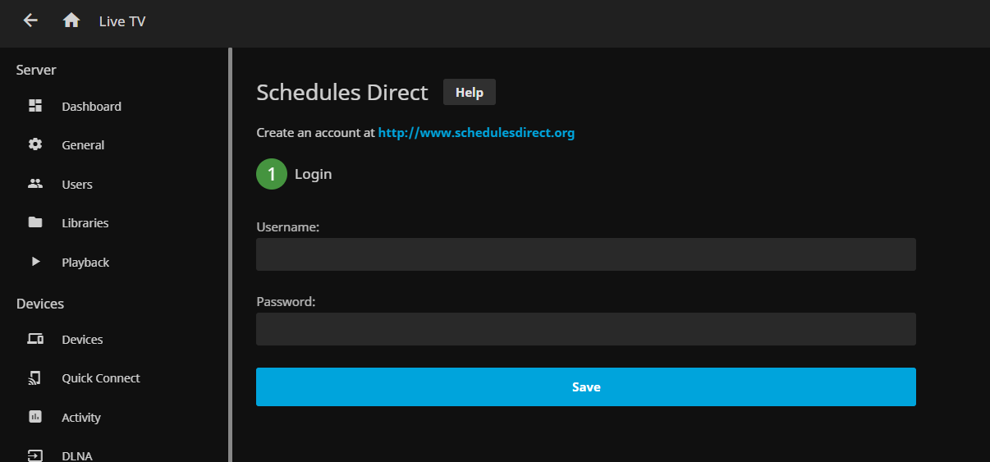Click the Users people icon
This screenshot has height=462, width=990.
(x=35, y=184)
